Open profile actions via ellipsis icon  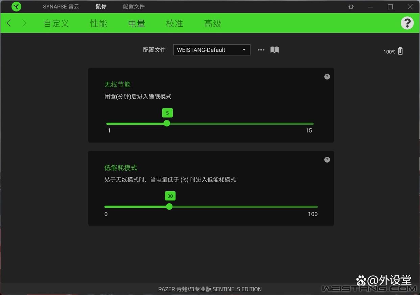pos(261,50)
